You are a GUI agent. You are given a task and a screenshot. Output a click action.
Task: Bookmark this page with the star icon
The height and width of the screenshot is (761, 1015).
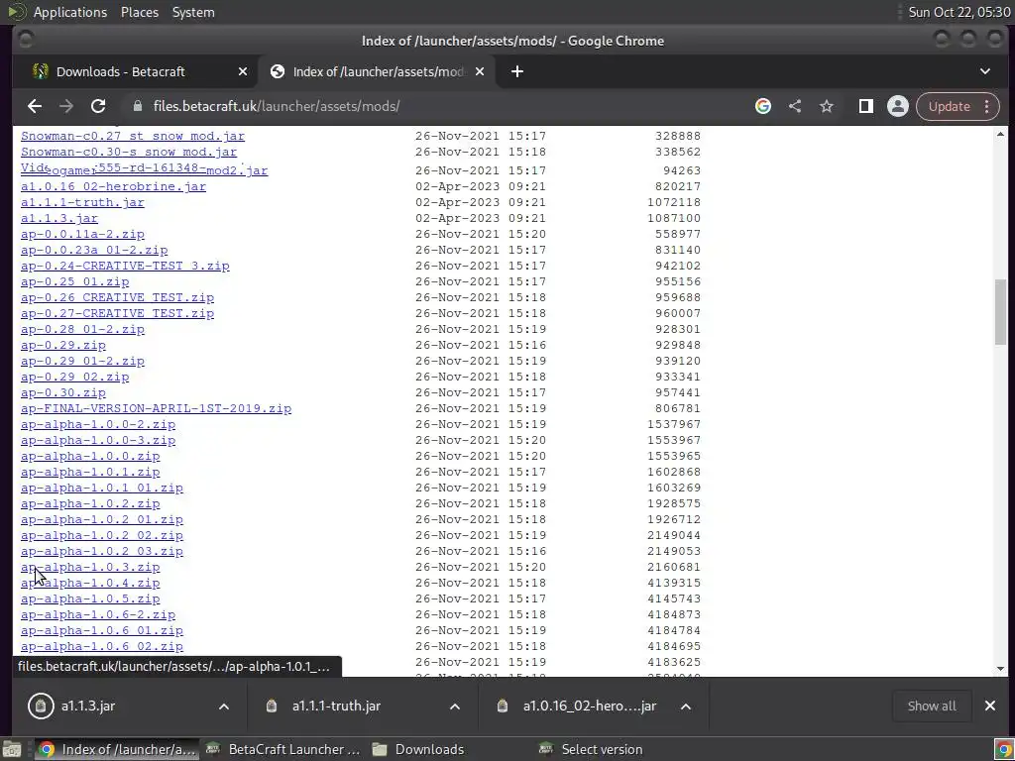(827, 107)
